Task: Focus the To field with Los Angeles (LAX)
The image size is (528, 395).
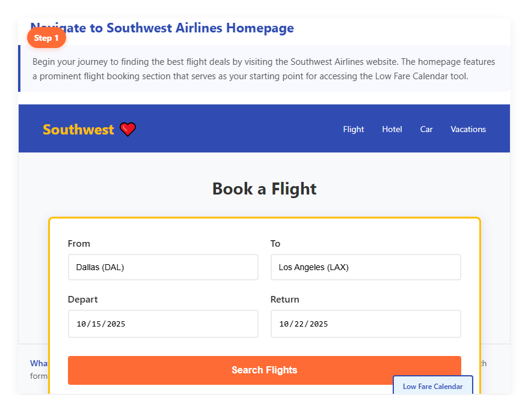Action: click(366, 267)
